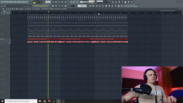The height and width of the screenshot is (103, 183).
Task: Toggle the Pattern/Song mode switch
Action: pos(34,2)
